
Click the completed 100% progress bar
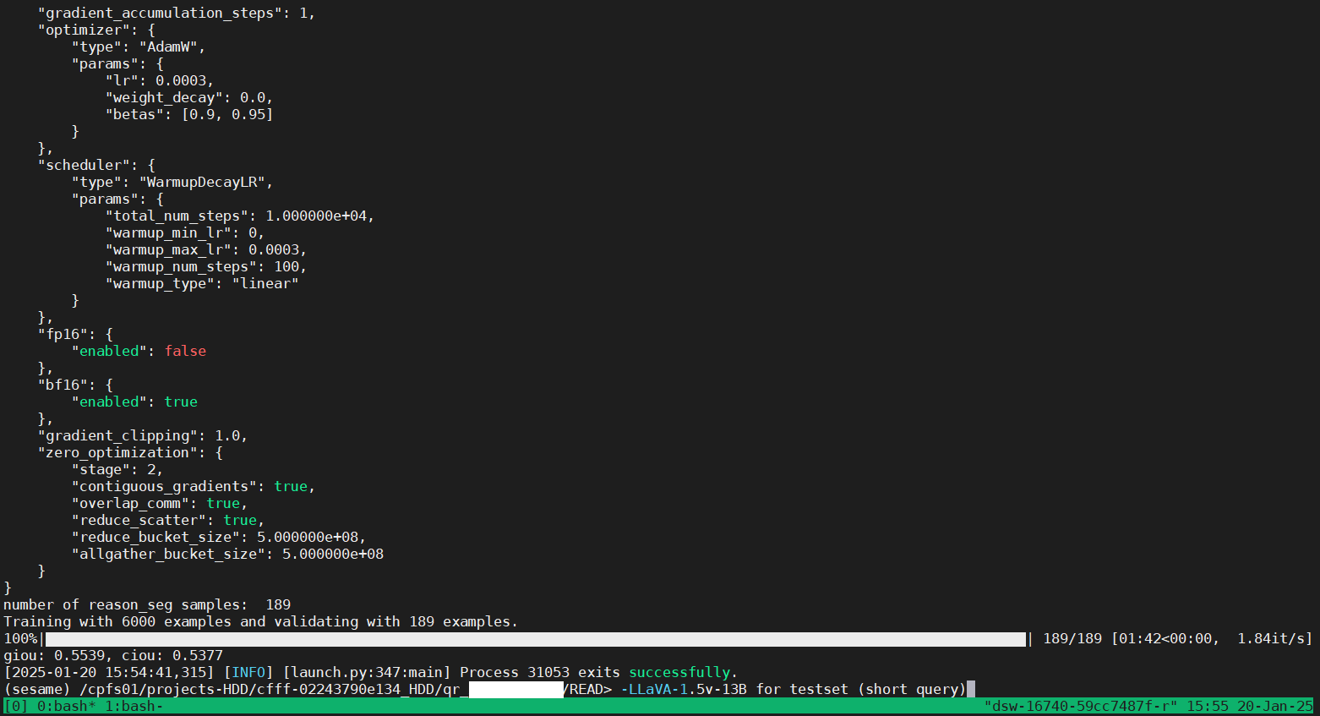point(536,639)
